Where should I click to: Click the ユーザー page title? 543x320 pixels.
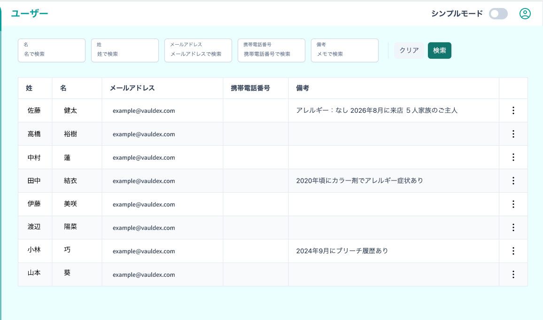tap(30, 14)
